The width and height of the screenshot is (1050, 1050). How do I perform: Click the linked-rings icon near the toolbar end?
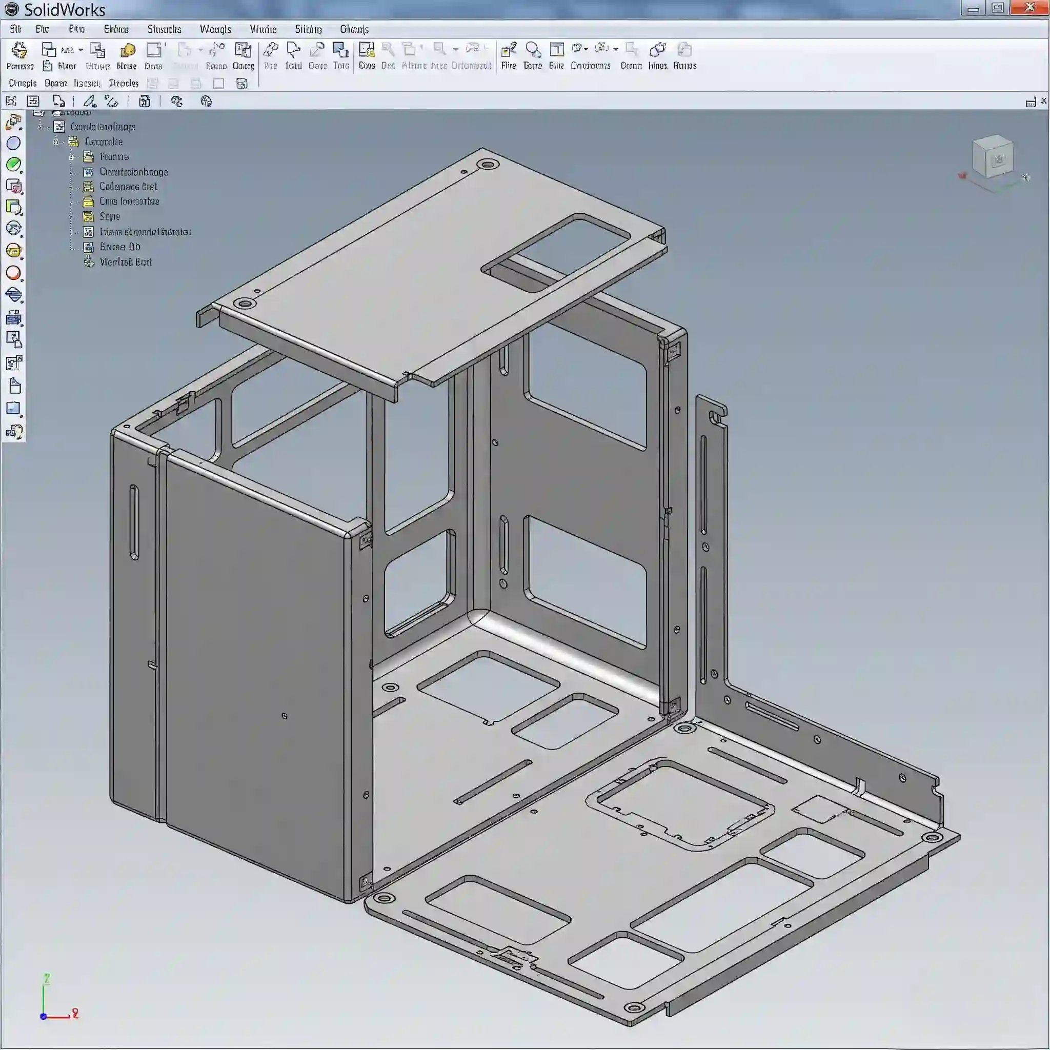pyautogui.click(x=658, y=50)
